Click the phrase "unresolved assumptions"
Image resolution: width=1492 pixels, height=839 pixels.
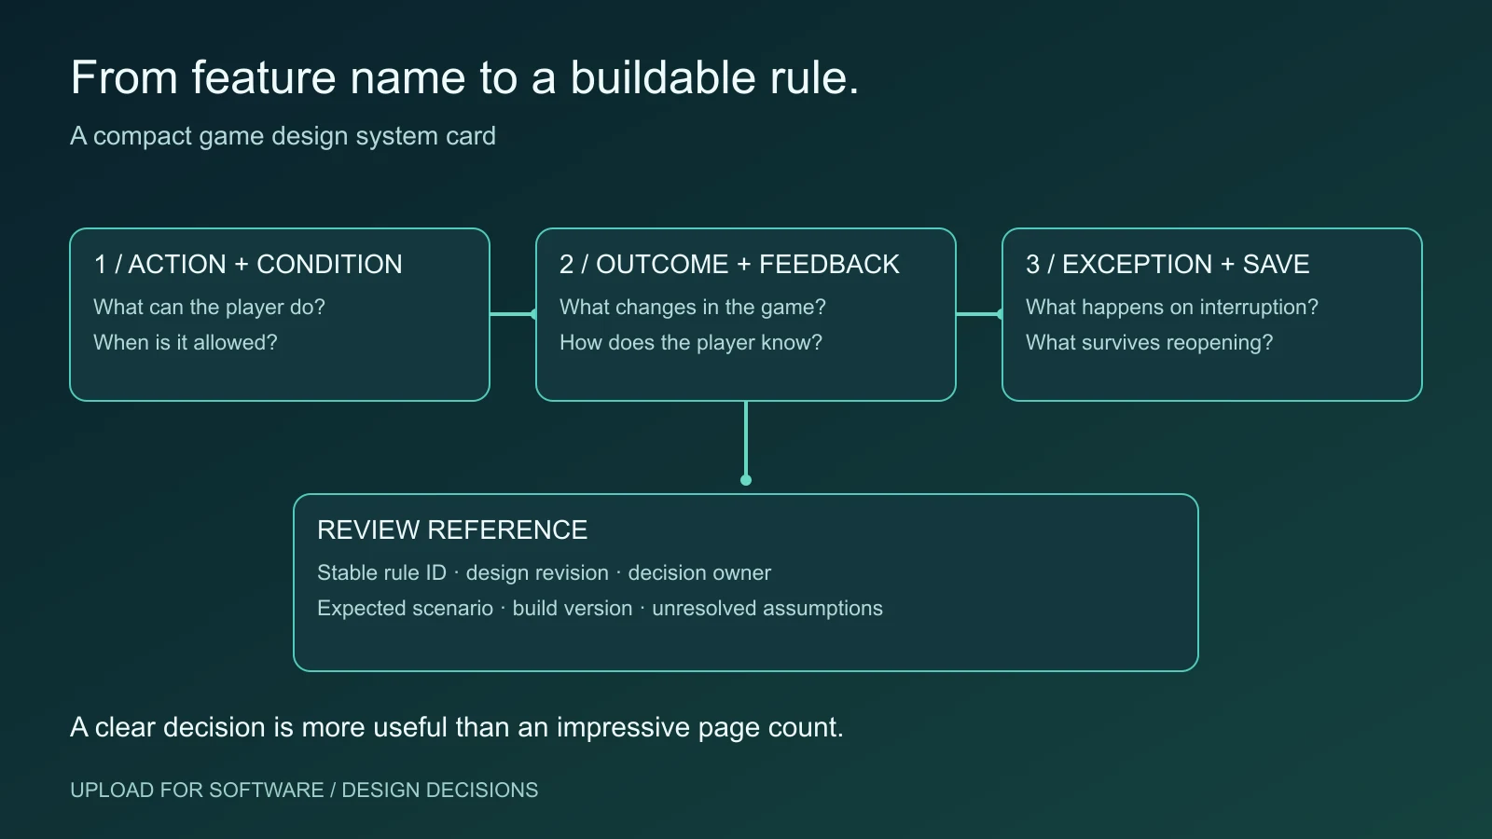(767, 609)
